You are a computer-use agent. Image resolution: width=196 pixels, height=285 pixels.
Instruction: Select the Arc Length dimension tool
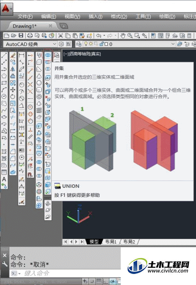pyautogui.click(x=22, y=69)
